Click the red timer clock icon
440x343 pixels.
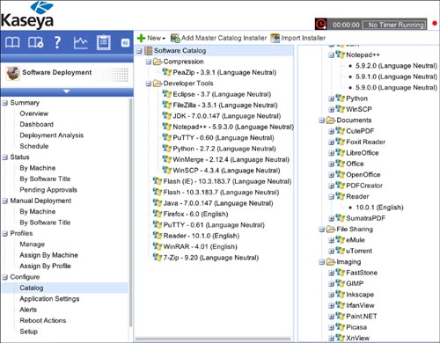pyautogui.click(x=321, y=24)
